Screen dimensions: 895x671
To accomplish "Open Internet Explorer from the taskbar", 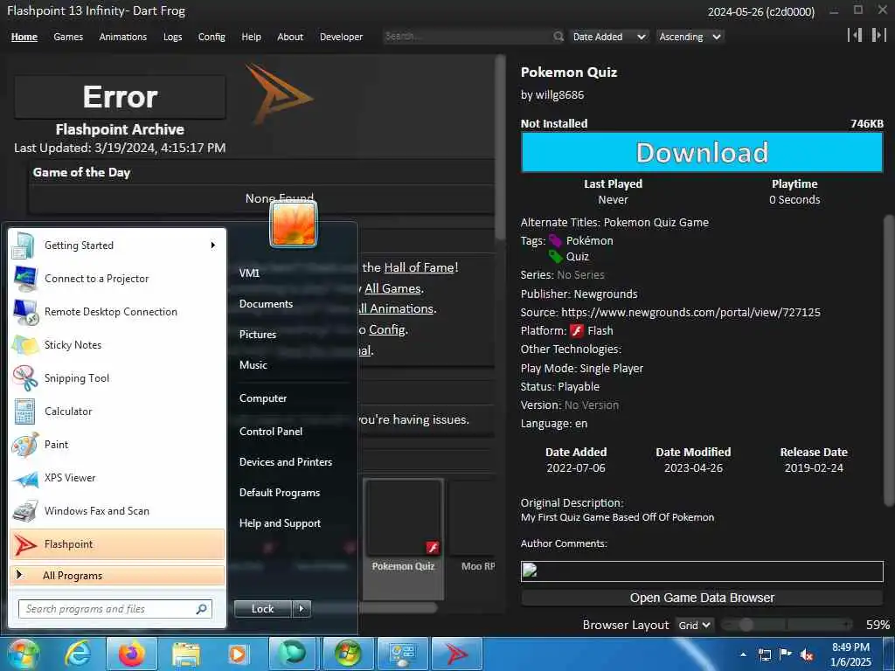I will tap(78, 654).
